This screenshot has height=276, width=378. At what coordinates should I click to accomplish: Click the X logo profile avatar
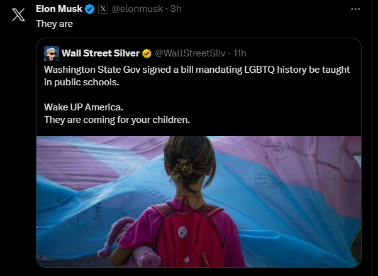19,16
